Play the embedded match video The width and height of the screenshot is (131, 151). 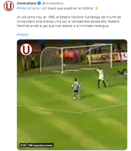[x=72, y=95]
